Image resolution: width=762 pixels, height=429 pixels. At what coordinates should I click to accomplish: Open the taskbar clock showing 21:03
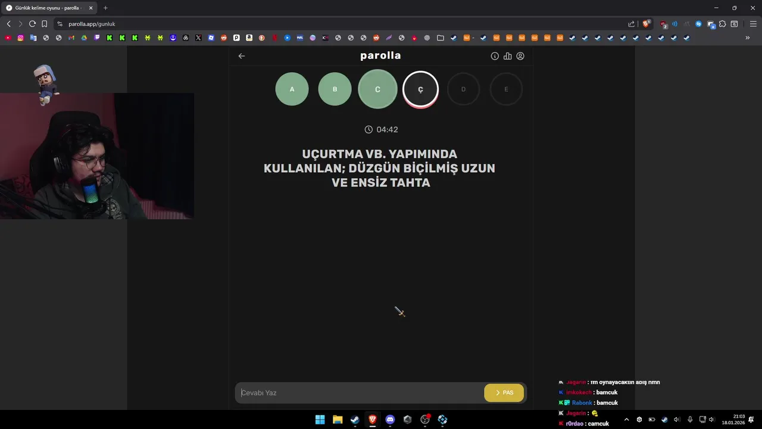click(x=733, y=419)
